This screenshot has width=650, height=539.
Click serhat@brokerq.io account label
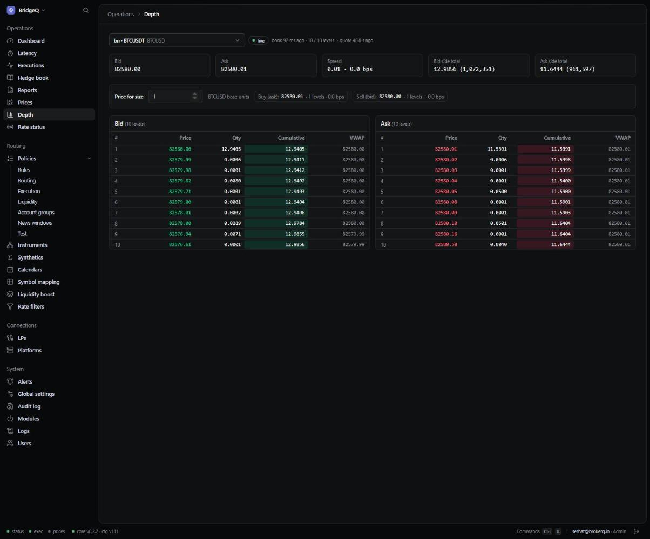(x=590, y=531)
